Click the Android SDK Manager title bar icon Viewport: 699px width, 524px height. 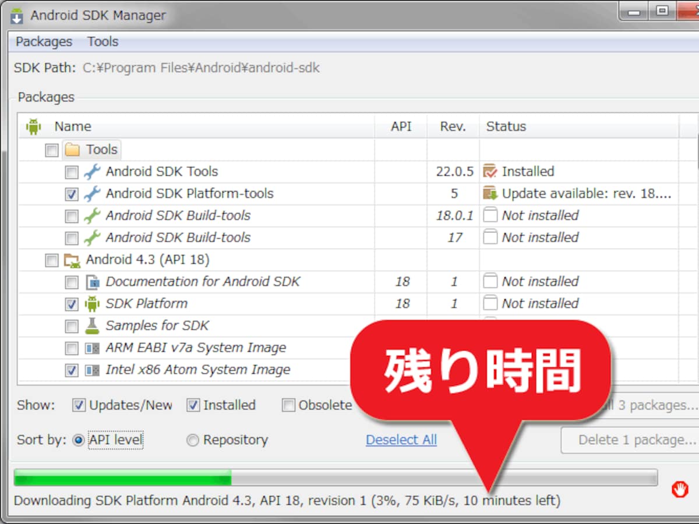[x=17, y=16]
